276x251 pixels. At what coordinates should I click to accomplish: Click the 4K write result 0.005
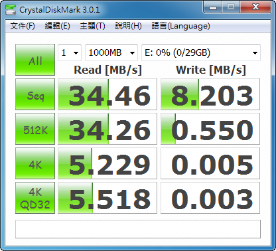(210, 163)
